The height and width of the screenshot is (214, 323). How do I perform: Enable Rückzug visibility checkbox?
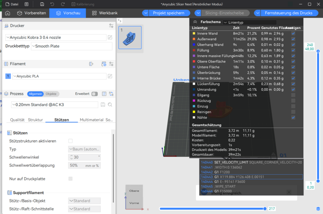click(x=293, y=101)
